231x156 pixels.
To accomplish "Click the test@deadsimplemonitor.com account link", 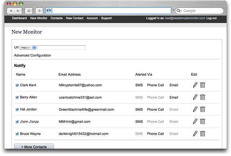I will tap(185, 18).
